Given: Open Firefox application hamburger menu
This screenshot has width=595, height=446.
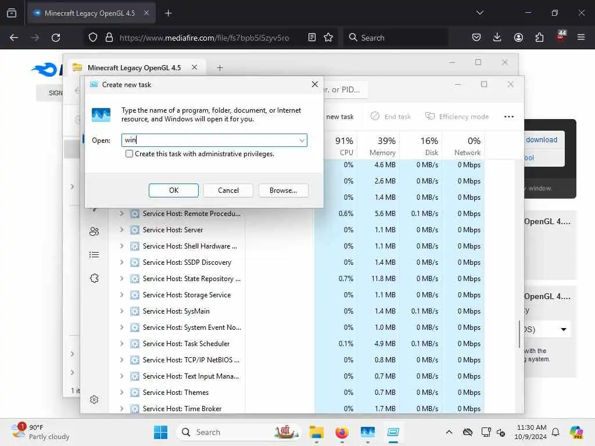Looking at the screenshot, I should point(581,37).
